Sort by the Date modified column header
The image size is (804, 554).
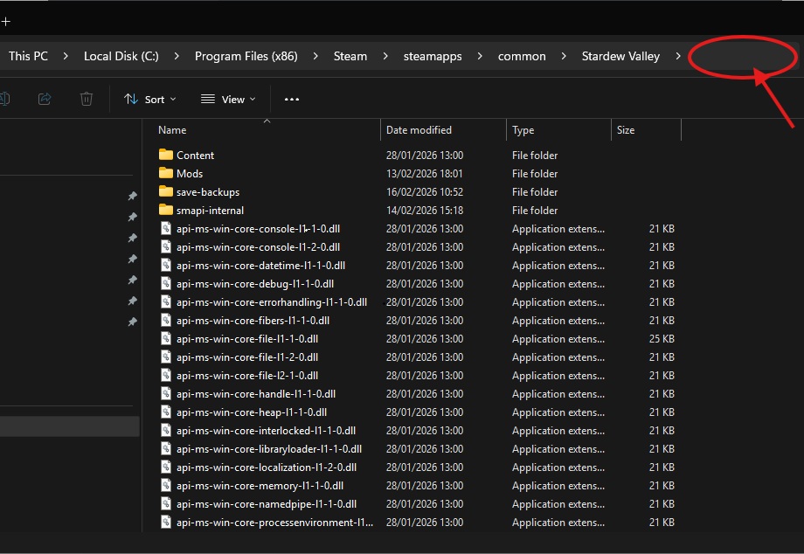point(419,130)
